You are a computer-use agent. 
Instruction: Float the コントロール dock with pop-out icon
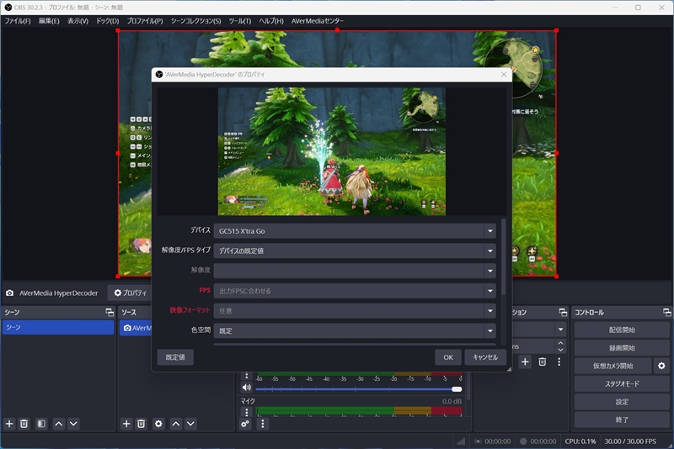pos(666,312)
